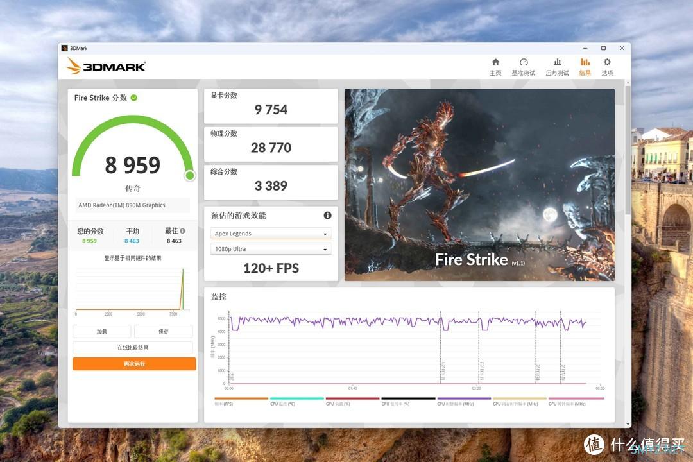This screenshot has width=693, height=462.
Task: Click the orange 再次运行 run again button
Action: coord(134,364)
